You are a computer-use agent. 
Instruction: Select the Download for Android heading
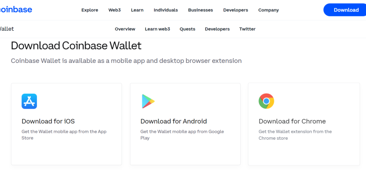coord(174,121)
